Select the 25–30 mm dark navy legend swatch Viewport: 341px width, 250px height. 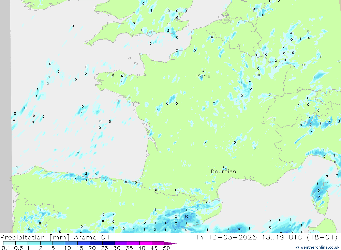coord(108,243)
